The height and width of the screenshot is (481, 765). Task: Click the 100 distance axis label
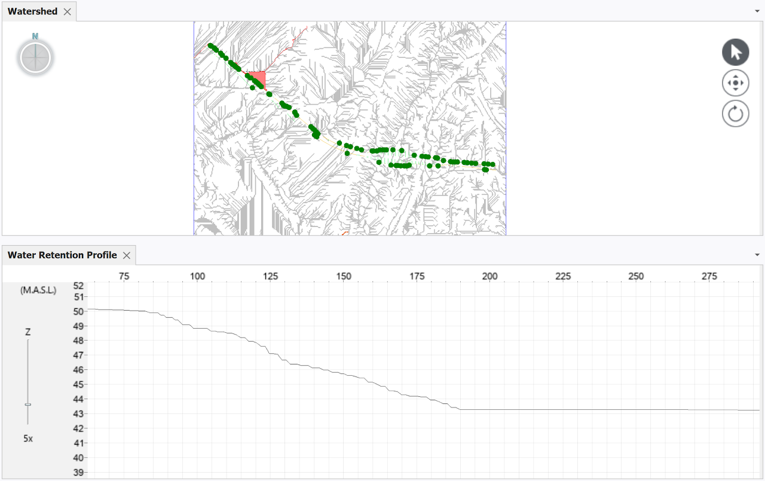(197, 276)
